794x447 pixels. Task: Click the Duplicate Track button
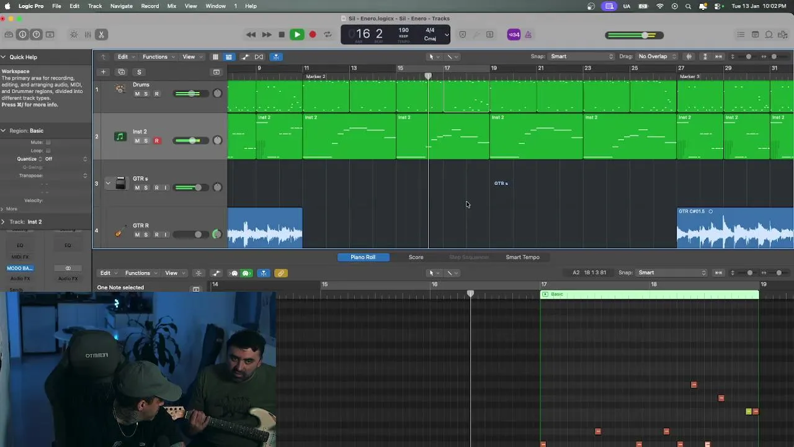pos(121,72)
